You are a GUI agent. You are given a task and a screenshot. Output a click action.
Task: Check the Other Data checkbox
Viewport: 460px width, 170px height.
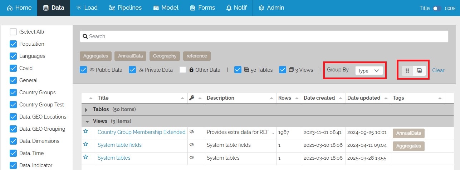[x=183, y=70]
